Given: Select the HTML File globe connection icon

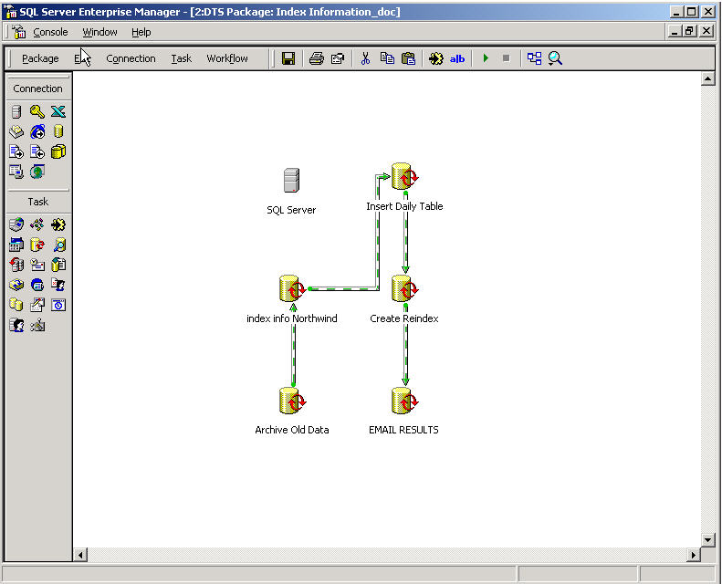Looking at the screenshot, I should (x=37, y=131).
